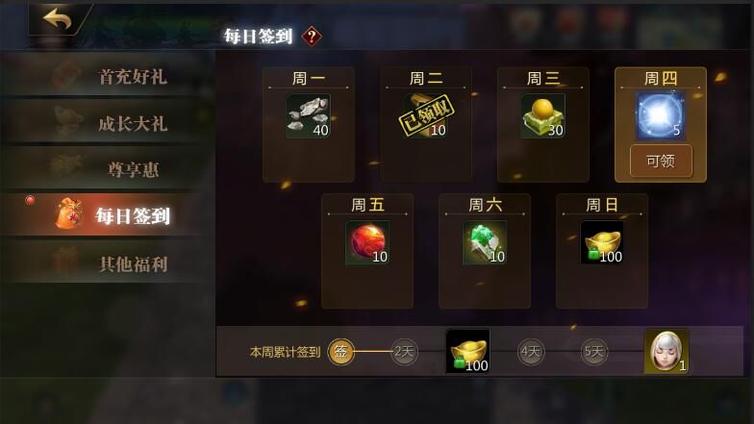Claim Thursday reward with 可领 button

(x=661, y=162)
